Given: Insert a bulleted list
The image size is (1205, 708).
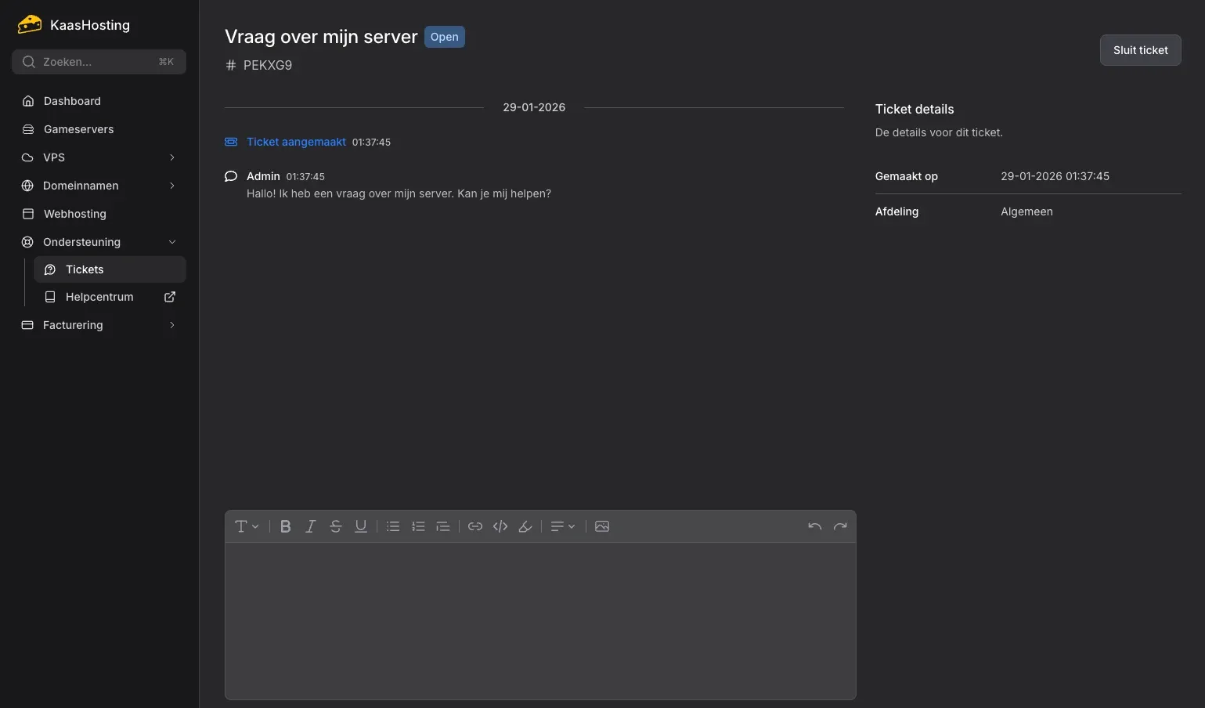Looking at the screenshot, I should point(393,526).
